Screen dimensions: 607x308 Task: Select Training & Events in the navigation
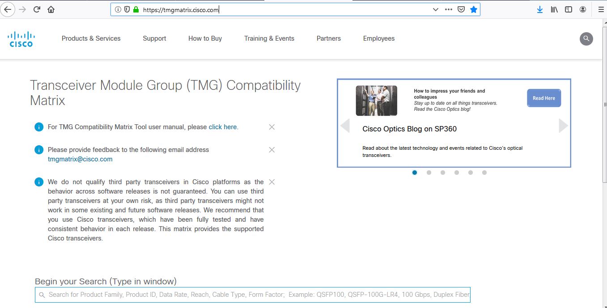pyautogui.click(x=269, y=38)
